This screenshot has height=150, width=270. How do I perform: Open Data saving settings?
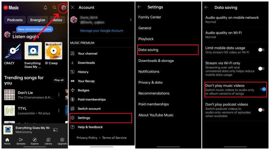[x=168, y=50]
